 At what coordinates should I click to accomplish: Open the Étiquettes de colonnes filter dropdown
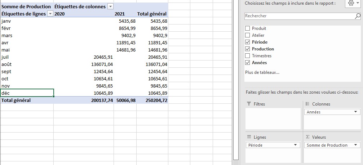pyautogui.click(x=110, y=7)
